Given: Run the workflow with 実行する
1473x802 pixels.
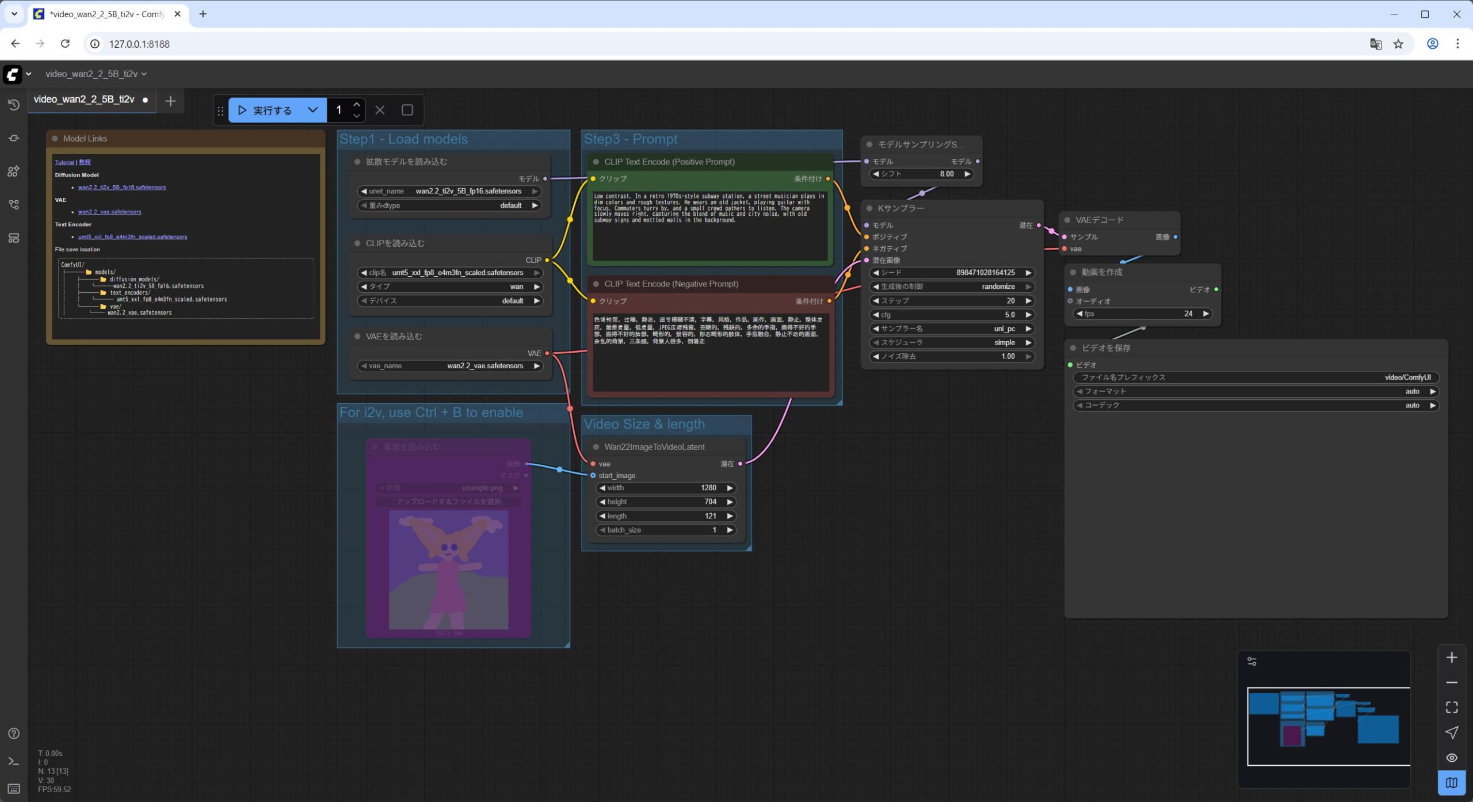Looking at the screenshot, I should (265, 110).
